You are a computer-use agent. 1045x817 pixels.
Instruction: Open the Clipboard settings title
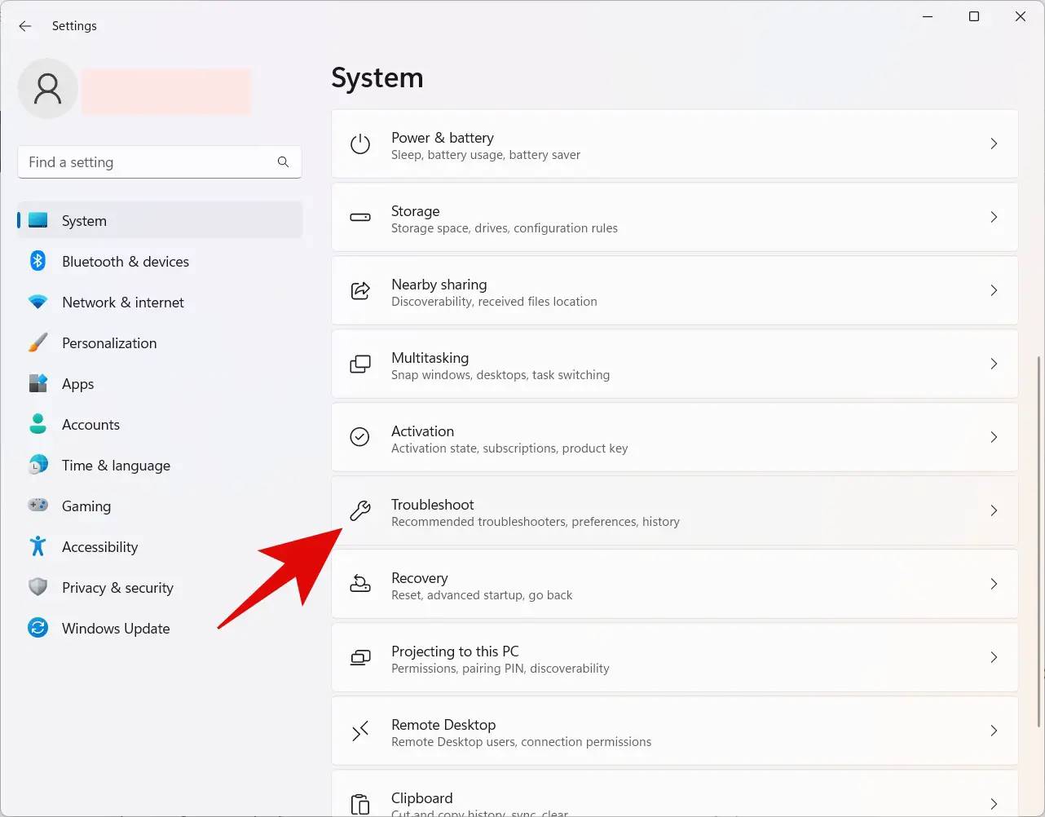pos(422,798)
